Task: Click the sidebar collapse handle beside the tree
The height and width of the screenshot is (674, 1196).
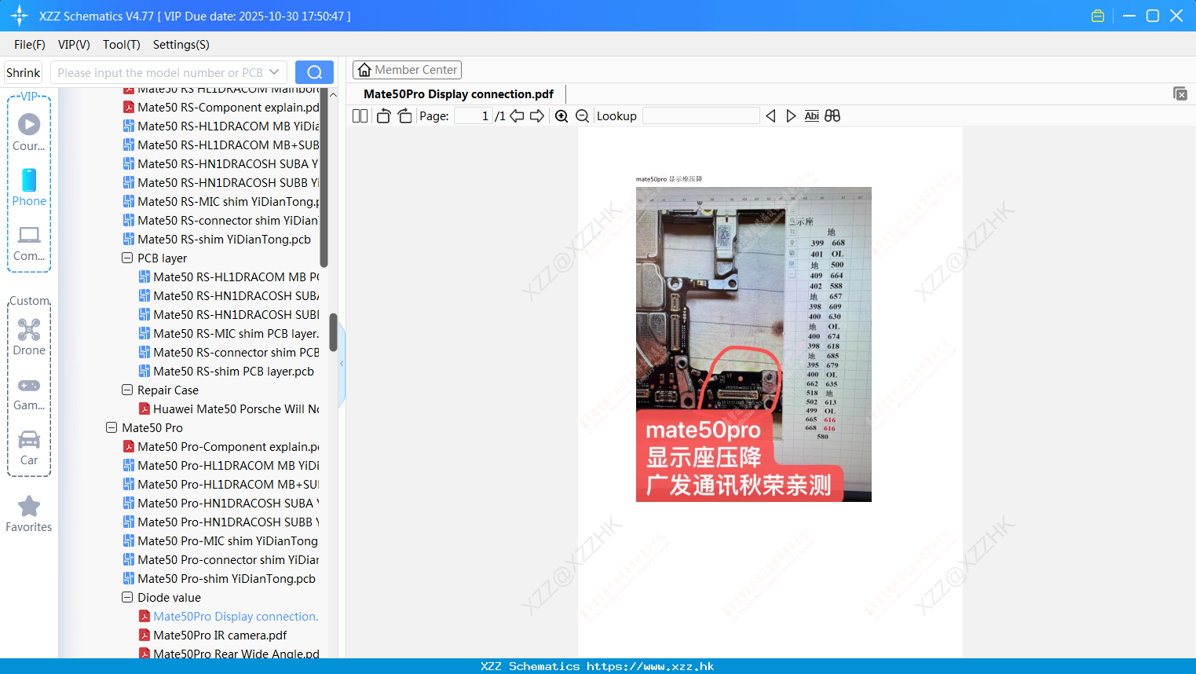Action: pyautogui.click(x=342, y=364)
